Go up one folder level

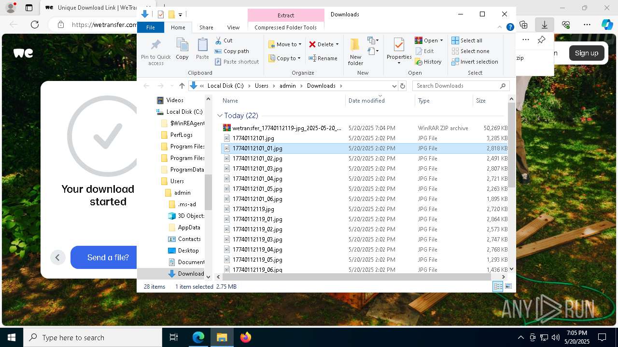(x=182, y=86)
